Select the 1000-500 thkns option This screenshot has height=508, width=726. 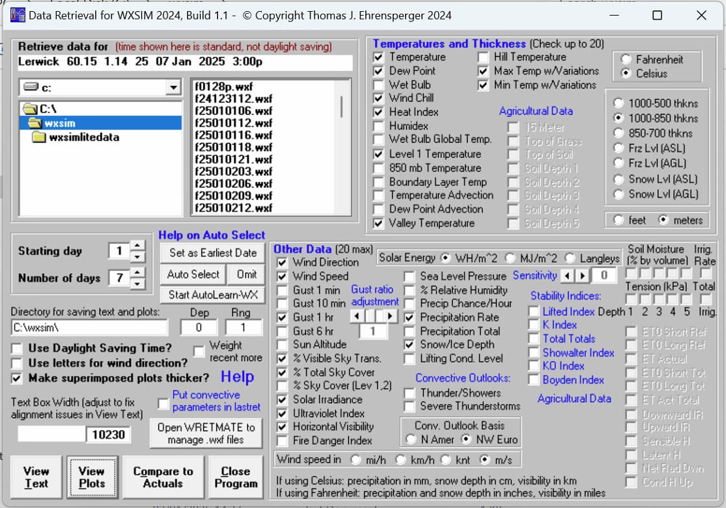coord(619,103)
